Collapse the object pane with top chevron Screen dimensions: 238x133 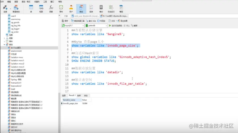(59, 16)
